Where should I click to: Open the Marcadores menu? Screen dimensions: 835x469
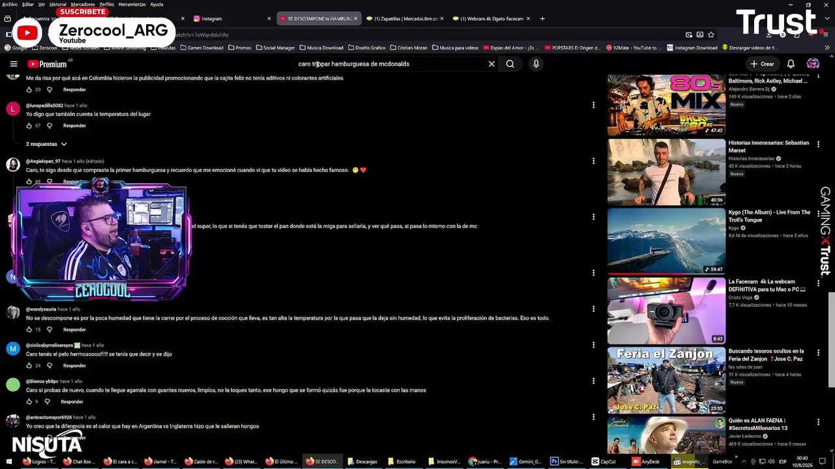(83, 4)
